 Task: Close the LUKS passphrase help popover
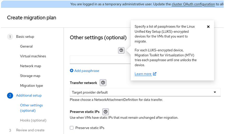(x=208, y=27)
